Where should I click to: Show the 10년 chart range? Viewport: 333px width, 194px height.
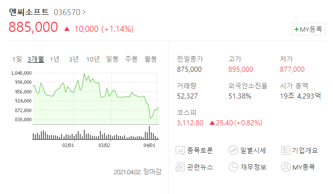[x=93, y=59]
